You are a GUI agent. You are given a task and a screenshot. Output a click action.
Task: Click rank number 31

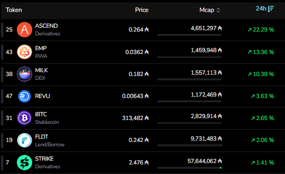pos(9,118)
